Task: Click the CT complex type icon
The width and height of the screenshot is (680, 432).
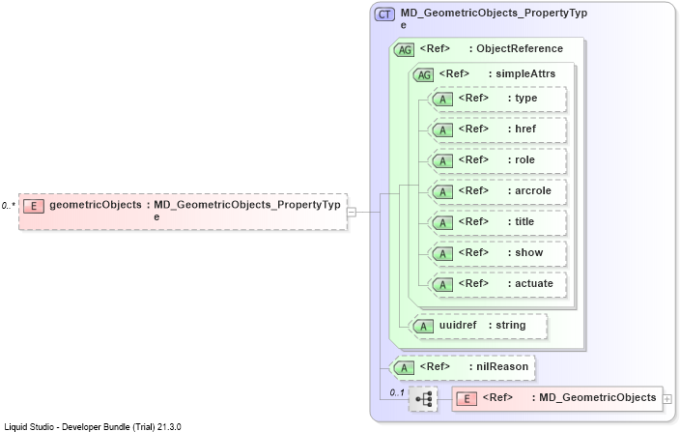Action: point(384,14)
